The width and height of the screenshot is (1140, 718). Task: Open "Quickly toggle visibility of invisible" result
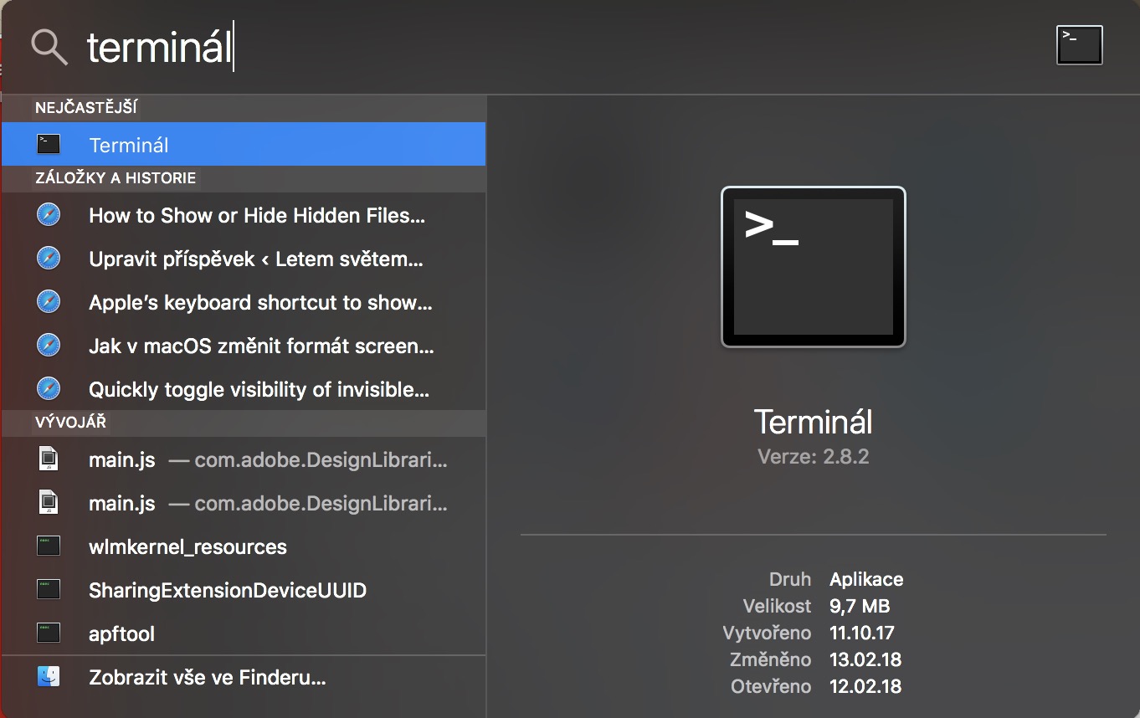pos(259,390)
